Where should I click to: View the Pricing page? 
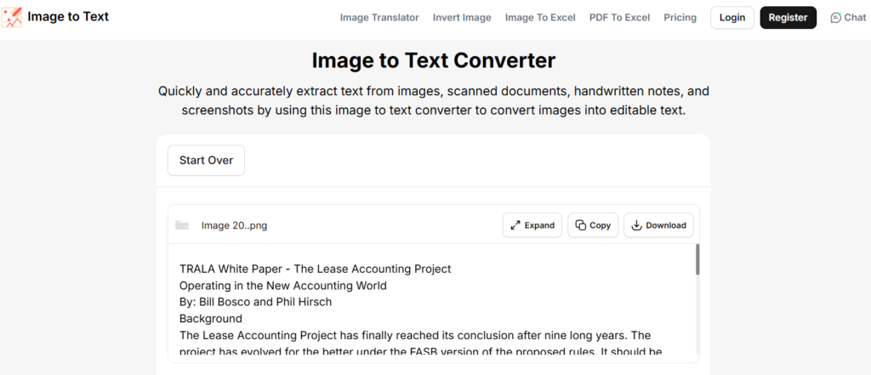(680, 18)
